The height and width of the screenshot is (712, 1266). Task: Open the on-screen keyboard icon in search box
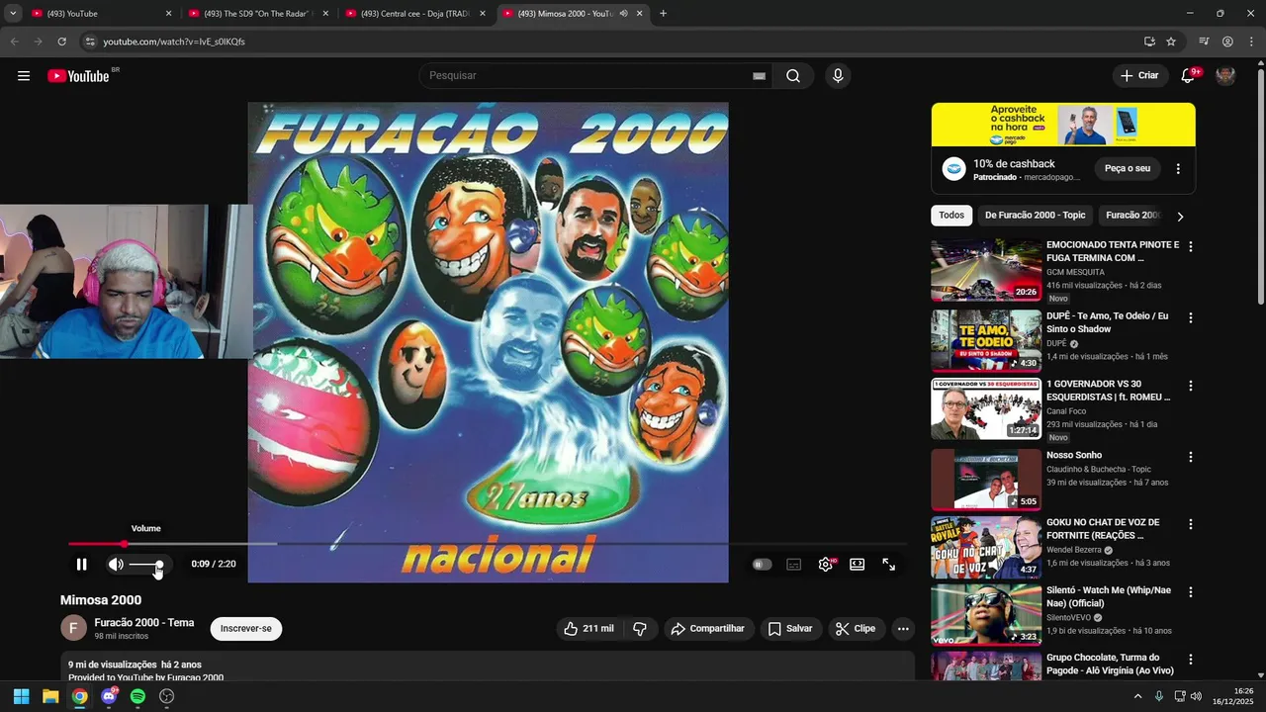point(759,76)
